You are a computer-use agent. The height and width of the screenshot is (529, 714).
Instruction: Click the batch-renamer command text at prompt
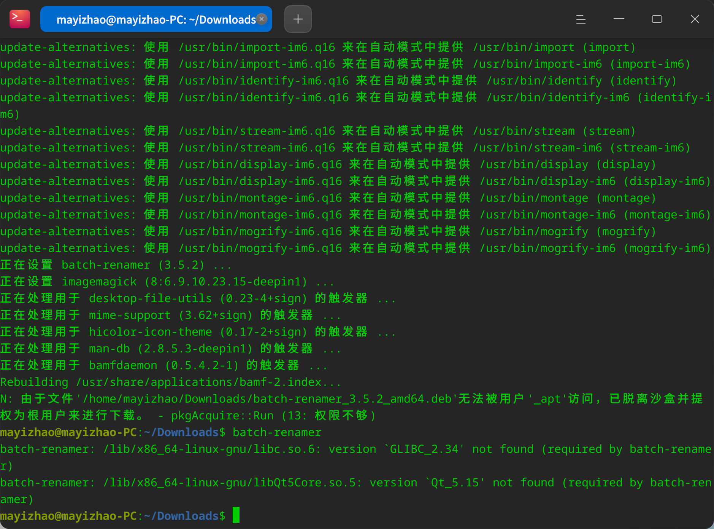click(x=277, y=432)
